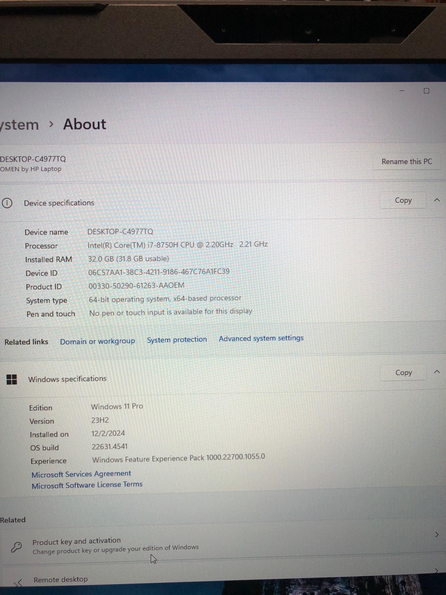Open System protection link
The height and width of the screenshot is (595, 446).
177,340
